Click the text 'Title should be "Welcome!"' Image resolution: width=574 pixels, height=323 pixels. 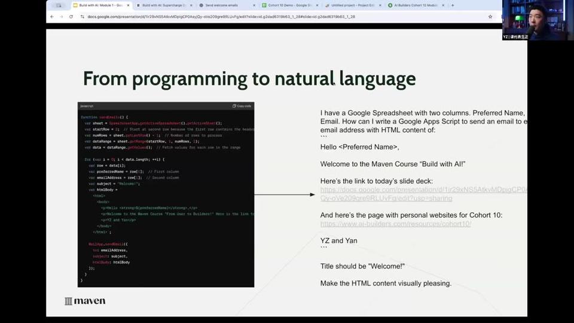[362, 267]
